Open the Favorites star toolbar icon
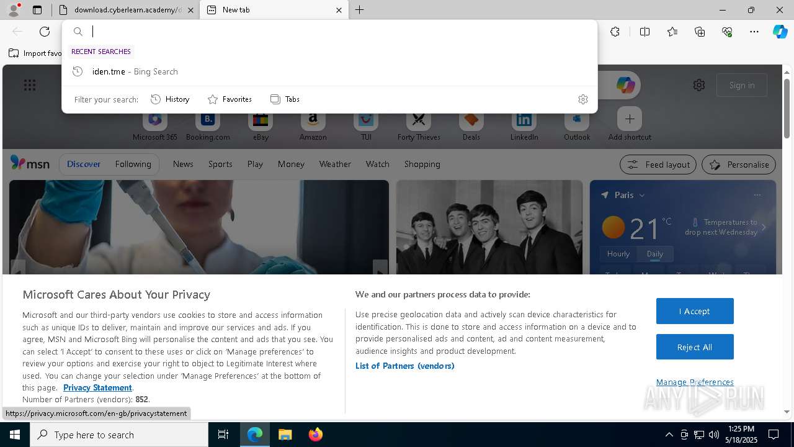This screenshot has height=447, width=794. coord(672,32)
